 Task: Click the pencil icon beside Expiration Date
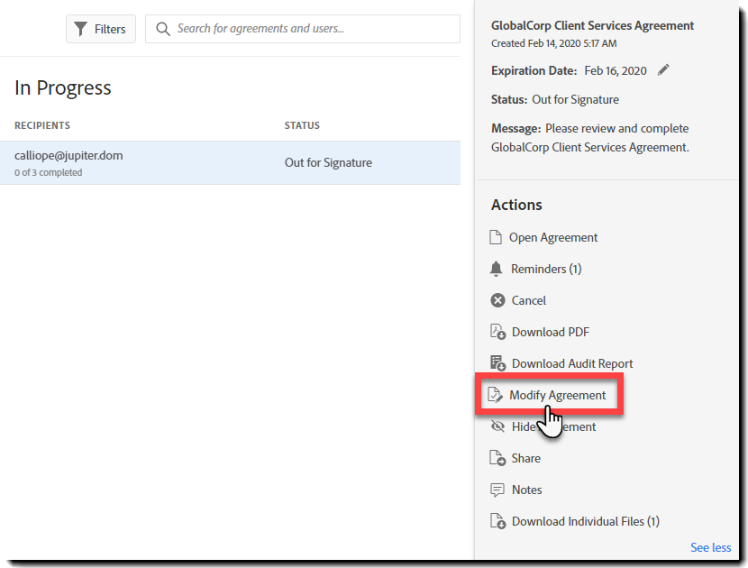(664, 70)
